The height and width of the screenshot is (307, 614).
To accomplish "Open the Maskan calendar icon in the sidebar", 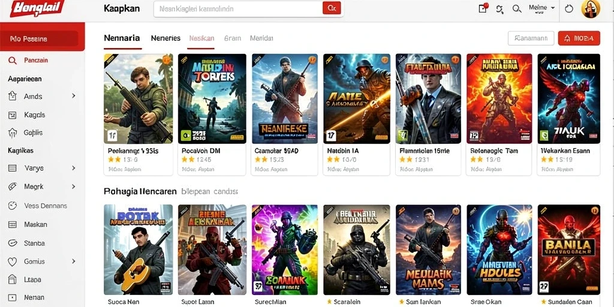I will (13, 225).
